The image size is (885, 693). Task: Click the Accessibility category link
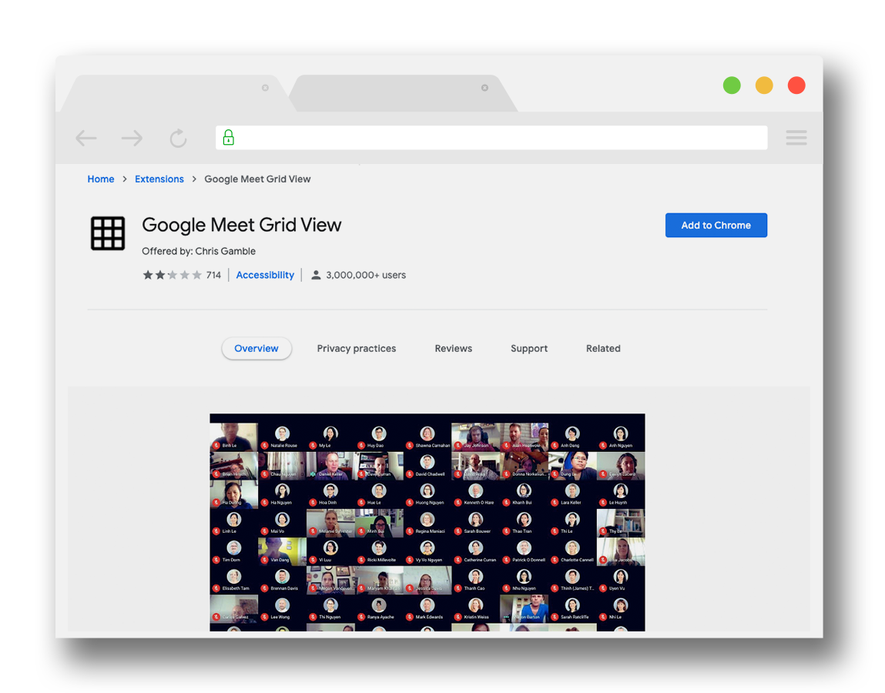[265, 275]
